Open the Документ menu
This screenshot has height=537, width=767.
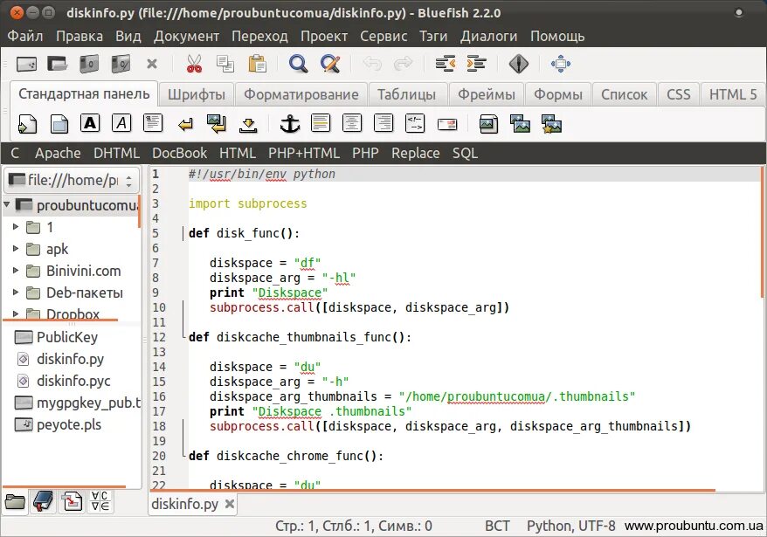click(x=186, y=36)
